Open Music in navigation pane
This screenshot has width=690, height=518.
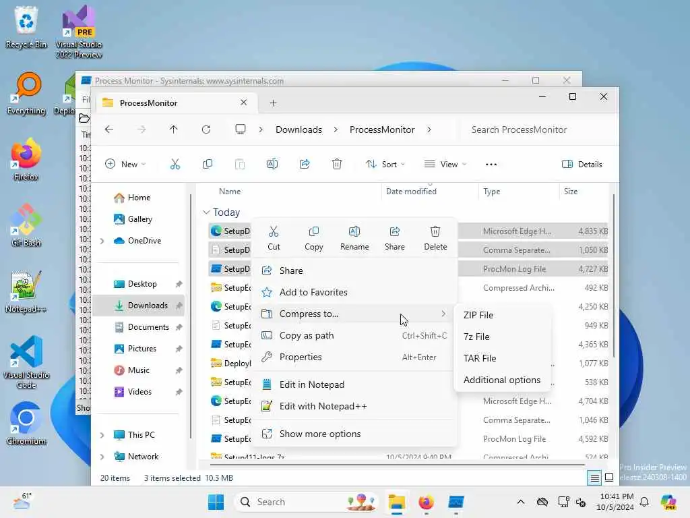pos(138,370)
